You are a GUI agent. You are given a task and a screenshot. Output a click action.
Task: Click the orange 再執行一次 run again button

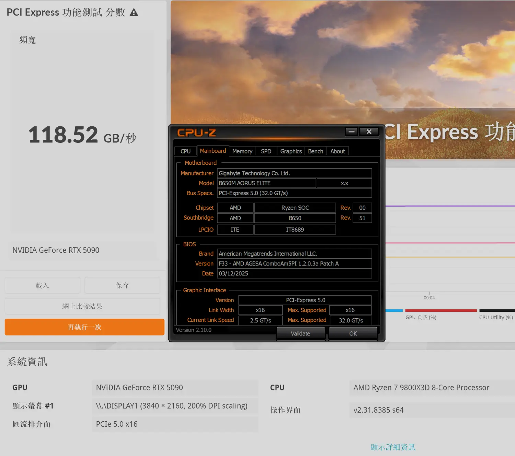pos(84,327)
